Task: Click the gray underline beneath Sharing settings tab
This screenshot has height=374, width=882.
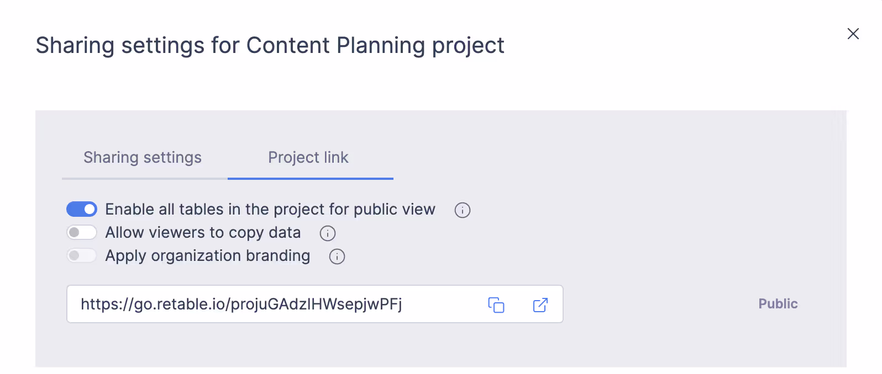Action: 145,179
